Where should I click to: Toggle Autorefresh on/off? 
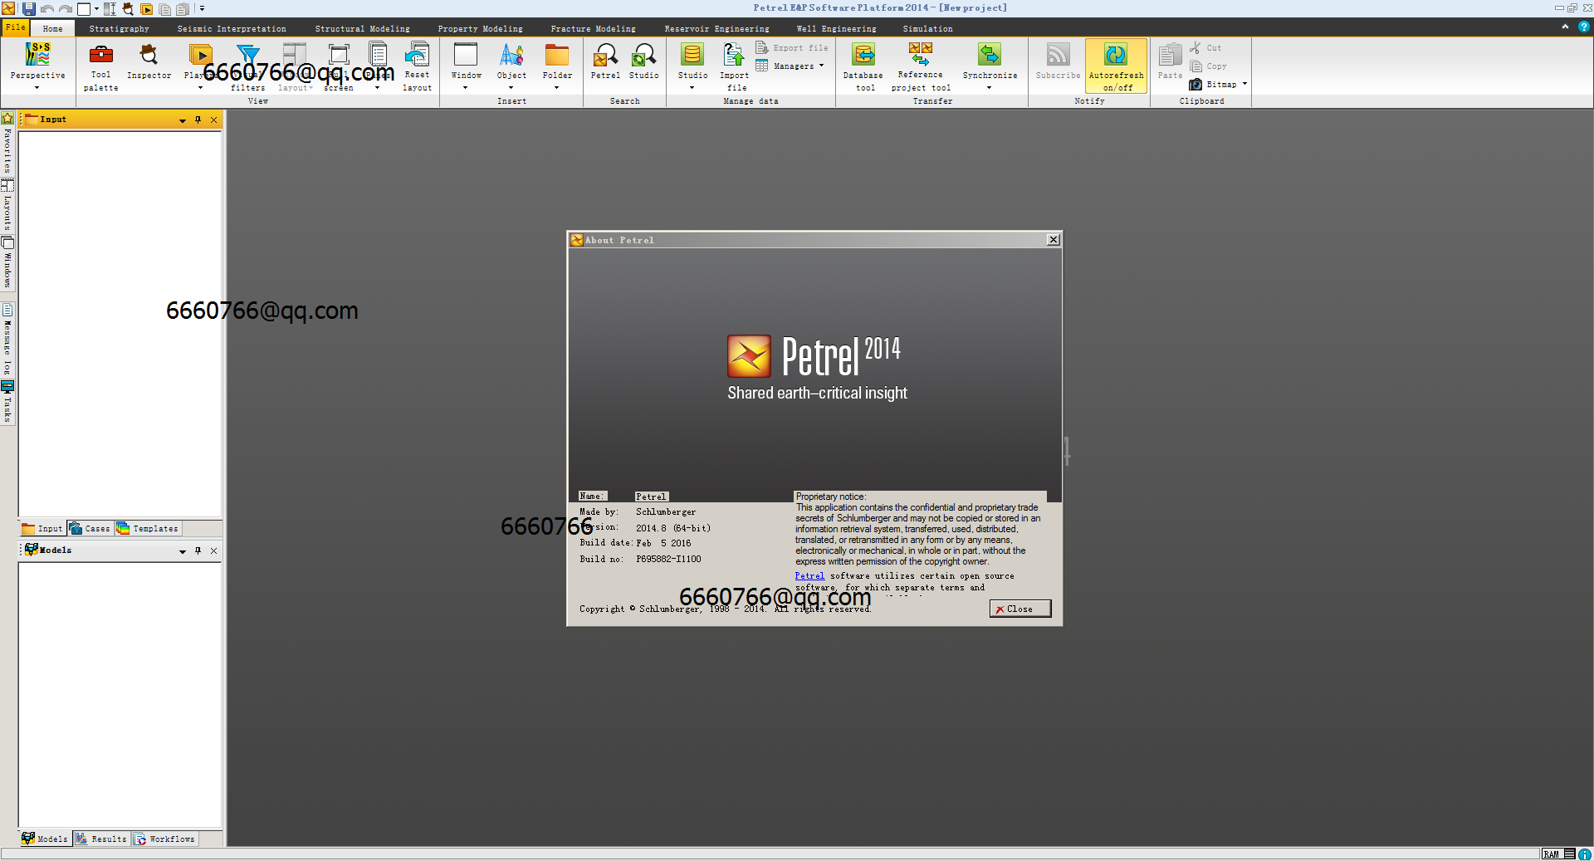tap(1116, 66)
